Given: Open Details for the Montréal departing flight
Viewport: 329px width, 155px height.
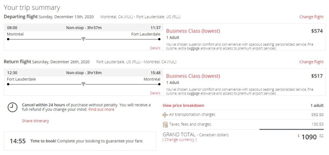Looking at the screenshot, I should click(x=155, y=48).
